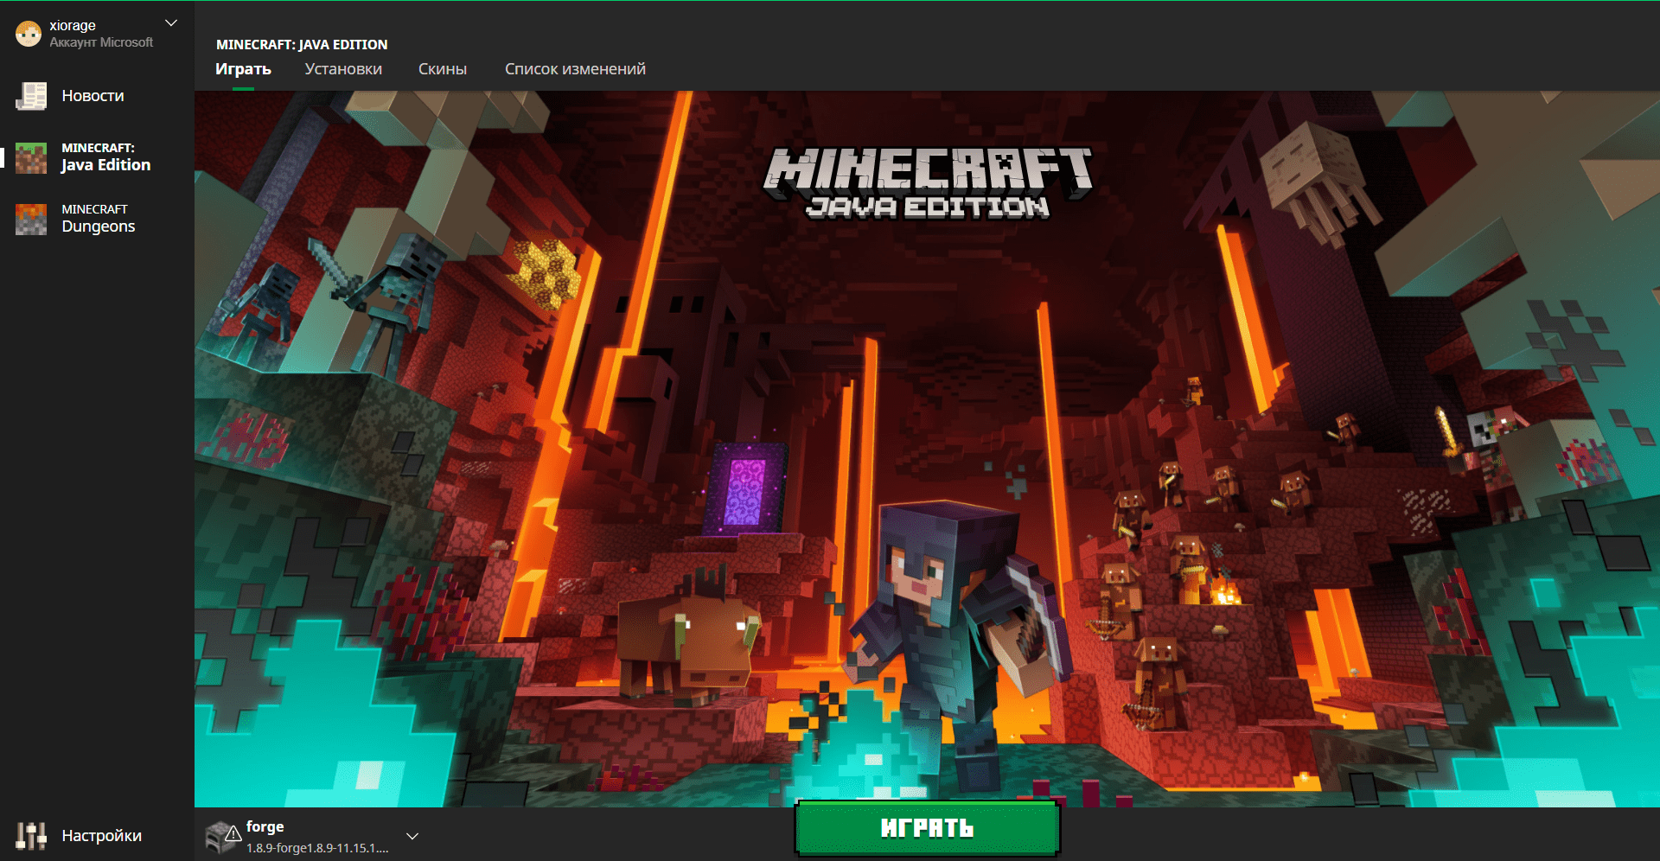Open the Скины tab

pos(443,69)
